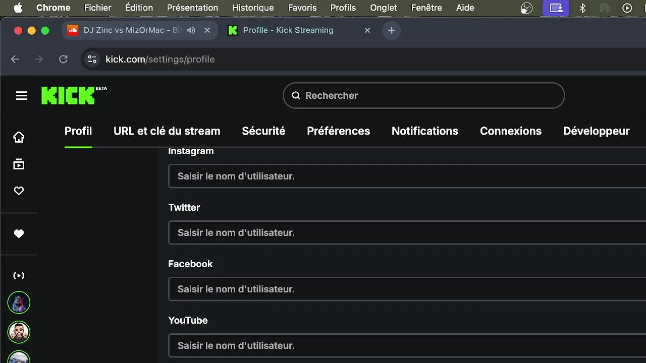Open URL et clé du stream tab

tap(167, 131)
